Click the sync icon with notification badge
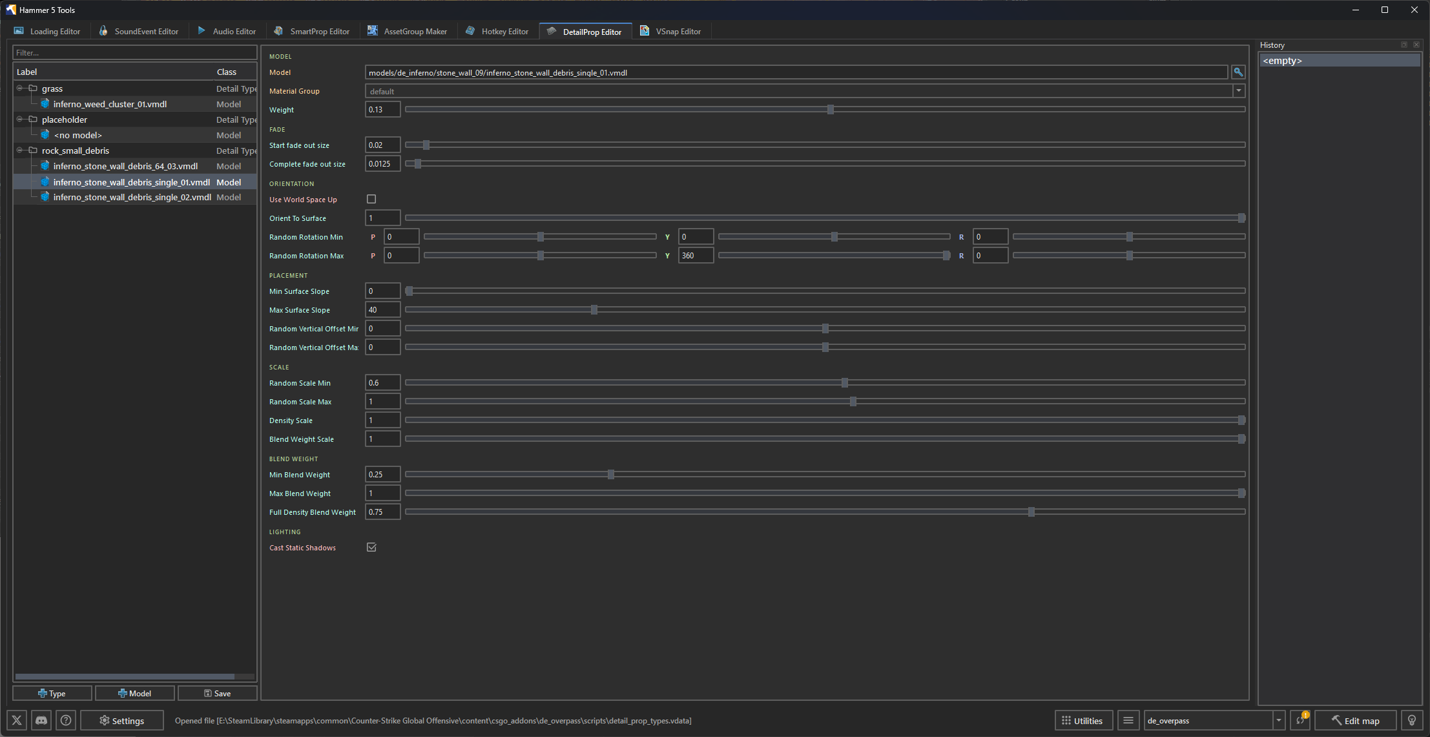The width and height of the screenshot is (1430, 737). [1300, 720]
